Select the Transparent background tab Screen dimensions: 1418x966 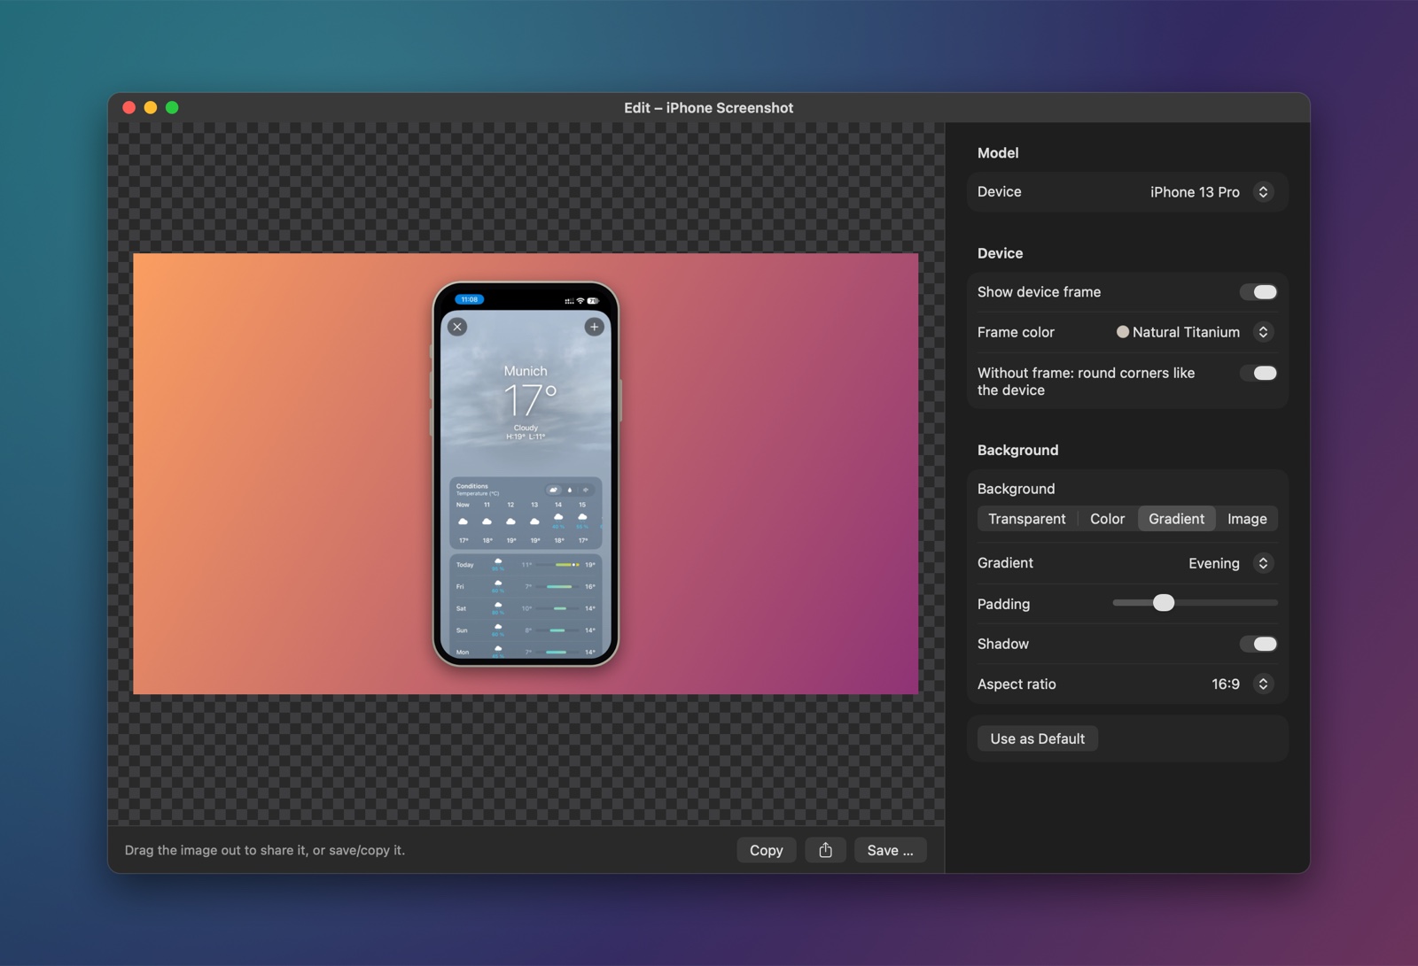click(1027, 519)
